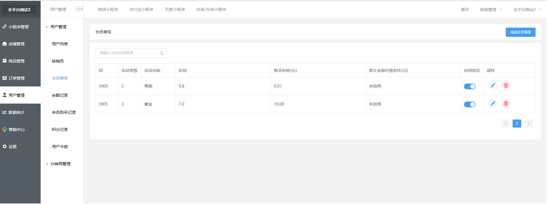Open 余额记录 submenu item
The height and width of the screenshot is (204, 547).
60,95
